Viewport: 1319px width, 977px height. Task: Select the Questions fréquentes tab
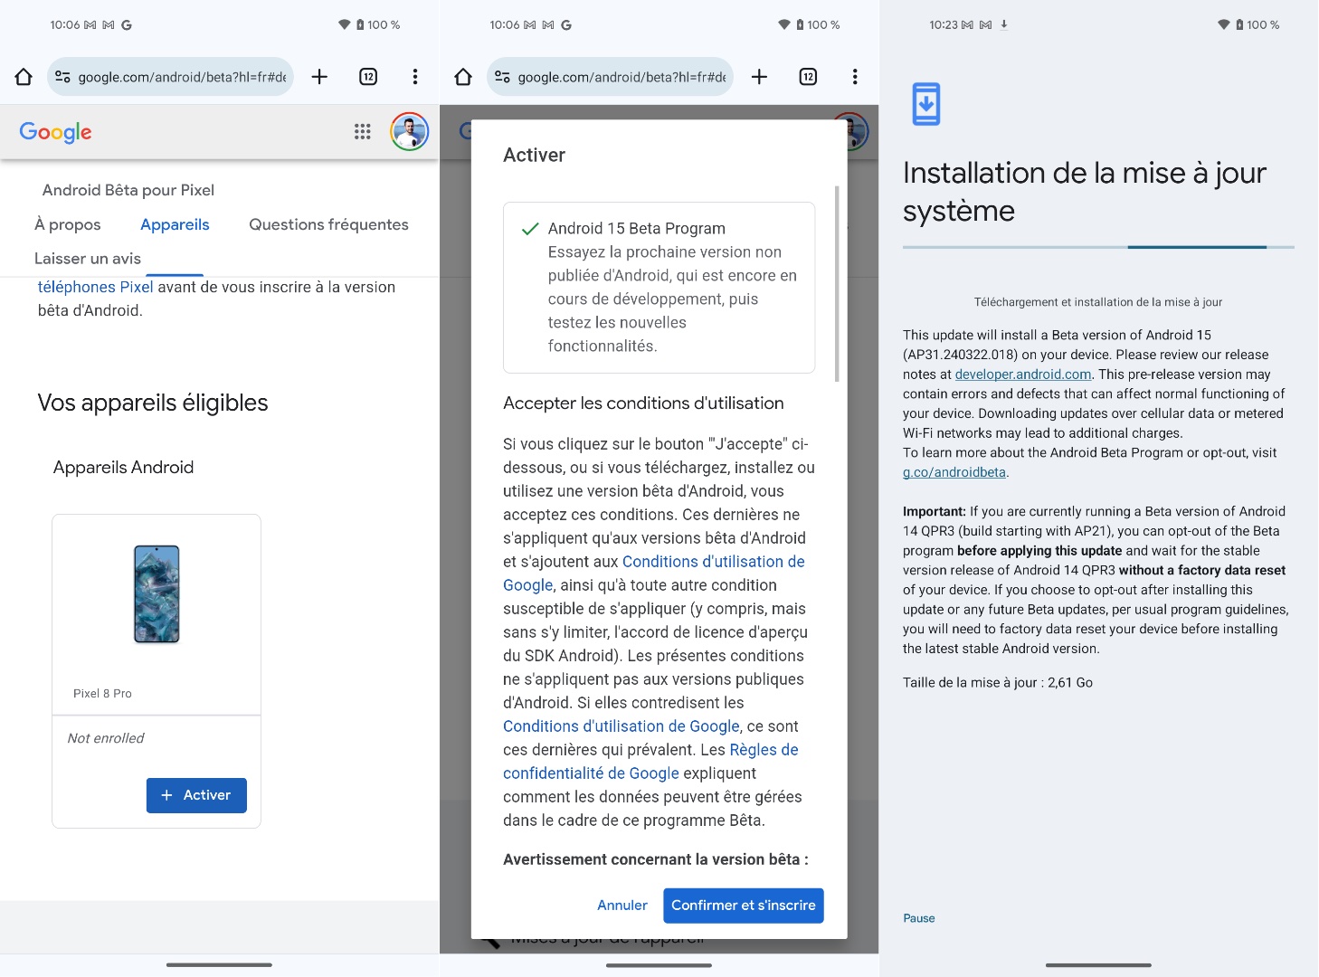coord(328,224)
